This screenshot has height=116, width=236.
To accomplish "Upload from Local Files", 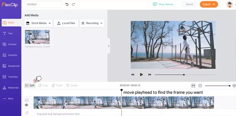I will tap(66, 23).
